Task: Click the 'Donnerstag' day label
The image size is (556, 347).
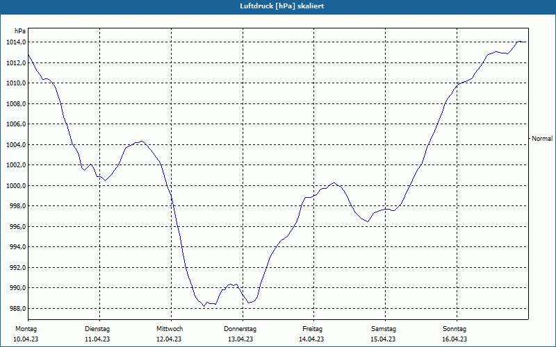Action: [240, 329]
